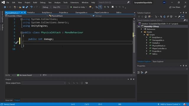Click the quick actions screwdriver icon on line 8
This screenshot has width=189, height=106.
coord(17,42)
